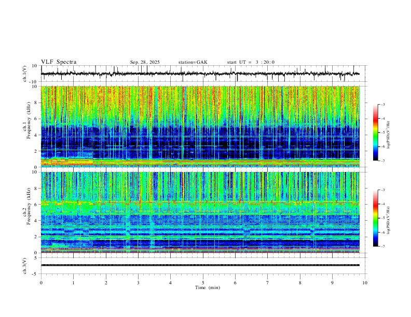
Task: Click the ch.3 flat black signal trace
Action: coord(200,265)
